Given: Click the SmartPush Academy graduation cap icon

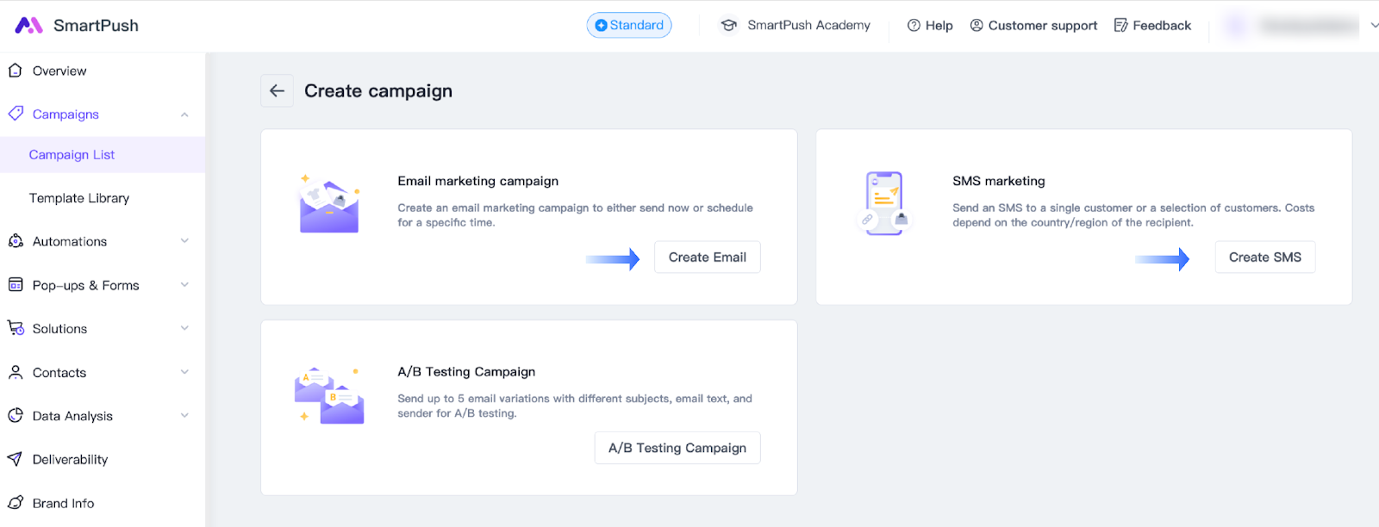Looking at the screenshot, I should coord(728,26).
